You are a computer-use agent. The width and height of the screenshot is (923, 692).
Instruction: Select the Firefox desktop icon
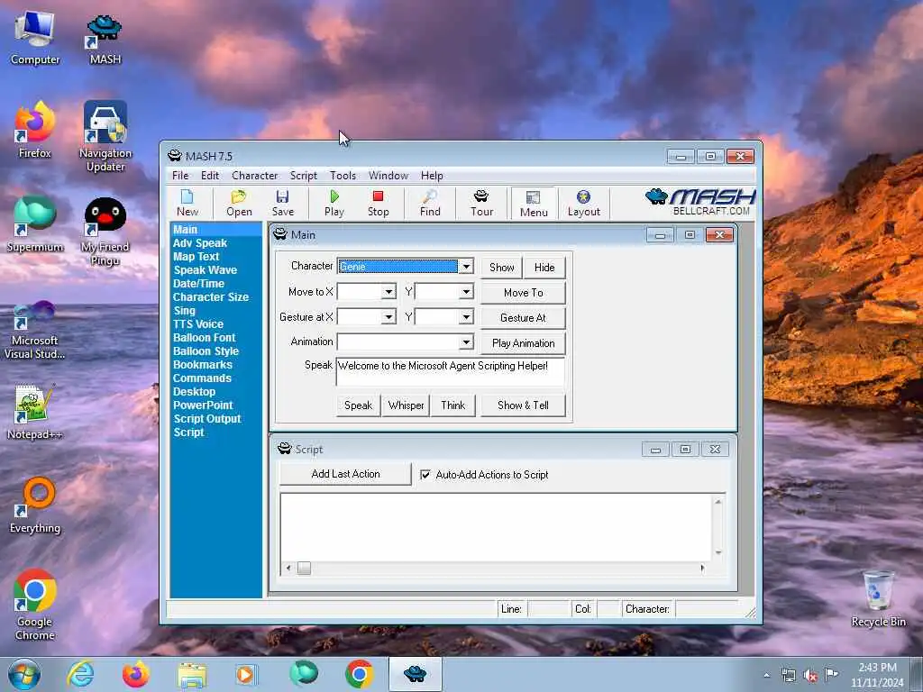click(35, 131)
